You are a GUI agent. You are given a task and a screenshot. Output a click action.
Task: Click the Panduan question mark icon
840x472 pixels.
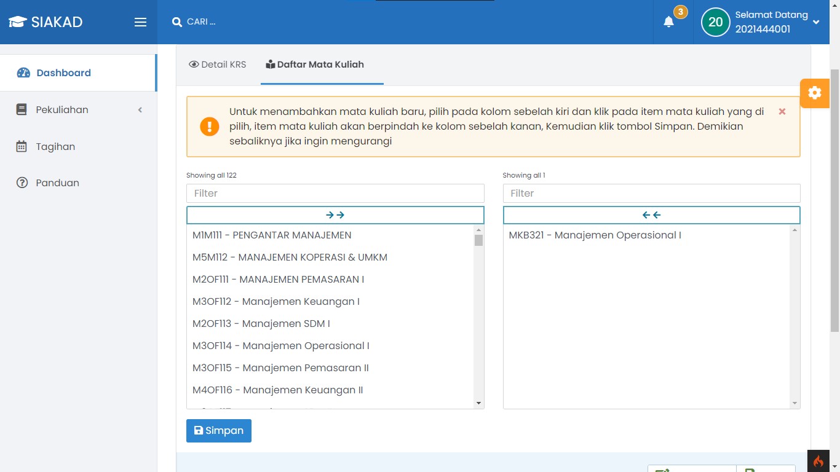(22, 183)
